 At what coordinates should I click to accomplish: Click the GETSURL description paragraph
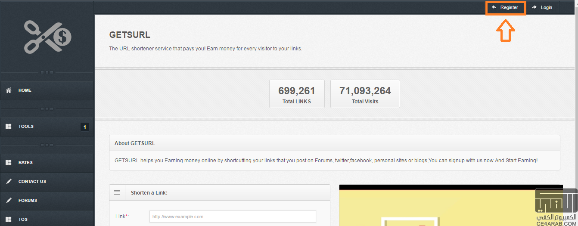[x=326, y=161]
